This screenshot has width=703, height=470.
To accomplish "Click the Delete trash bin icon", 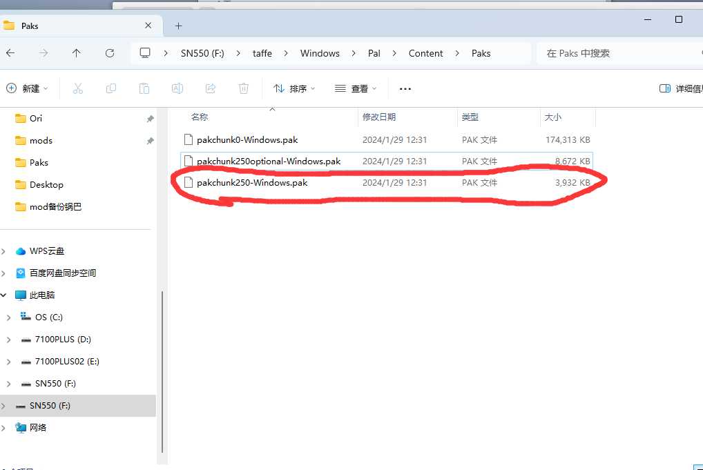I will 244,88.
